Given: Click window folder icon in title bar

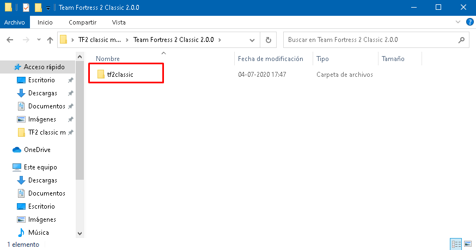Looking at the screenshot, I should click(9, 7).
